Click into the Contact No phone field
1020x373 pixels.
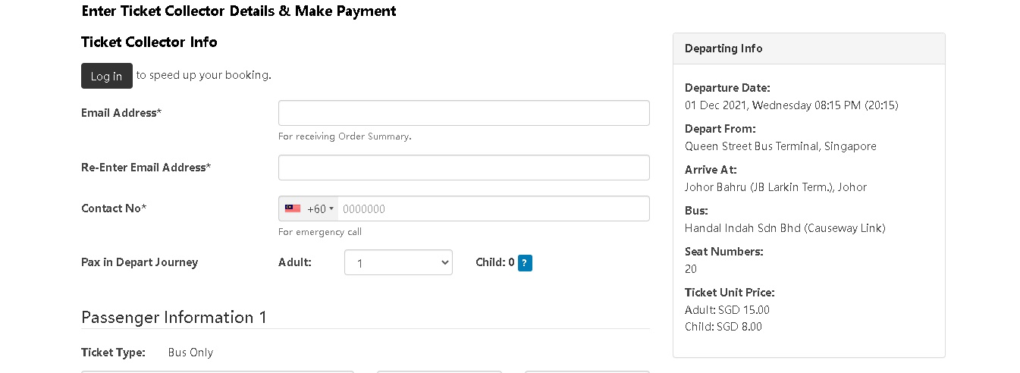493,208
